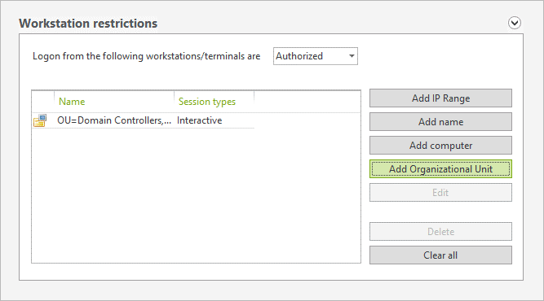Click the disabled Delete button
This screenshot has width=544, height=301.
(x=440, y=232)
